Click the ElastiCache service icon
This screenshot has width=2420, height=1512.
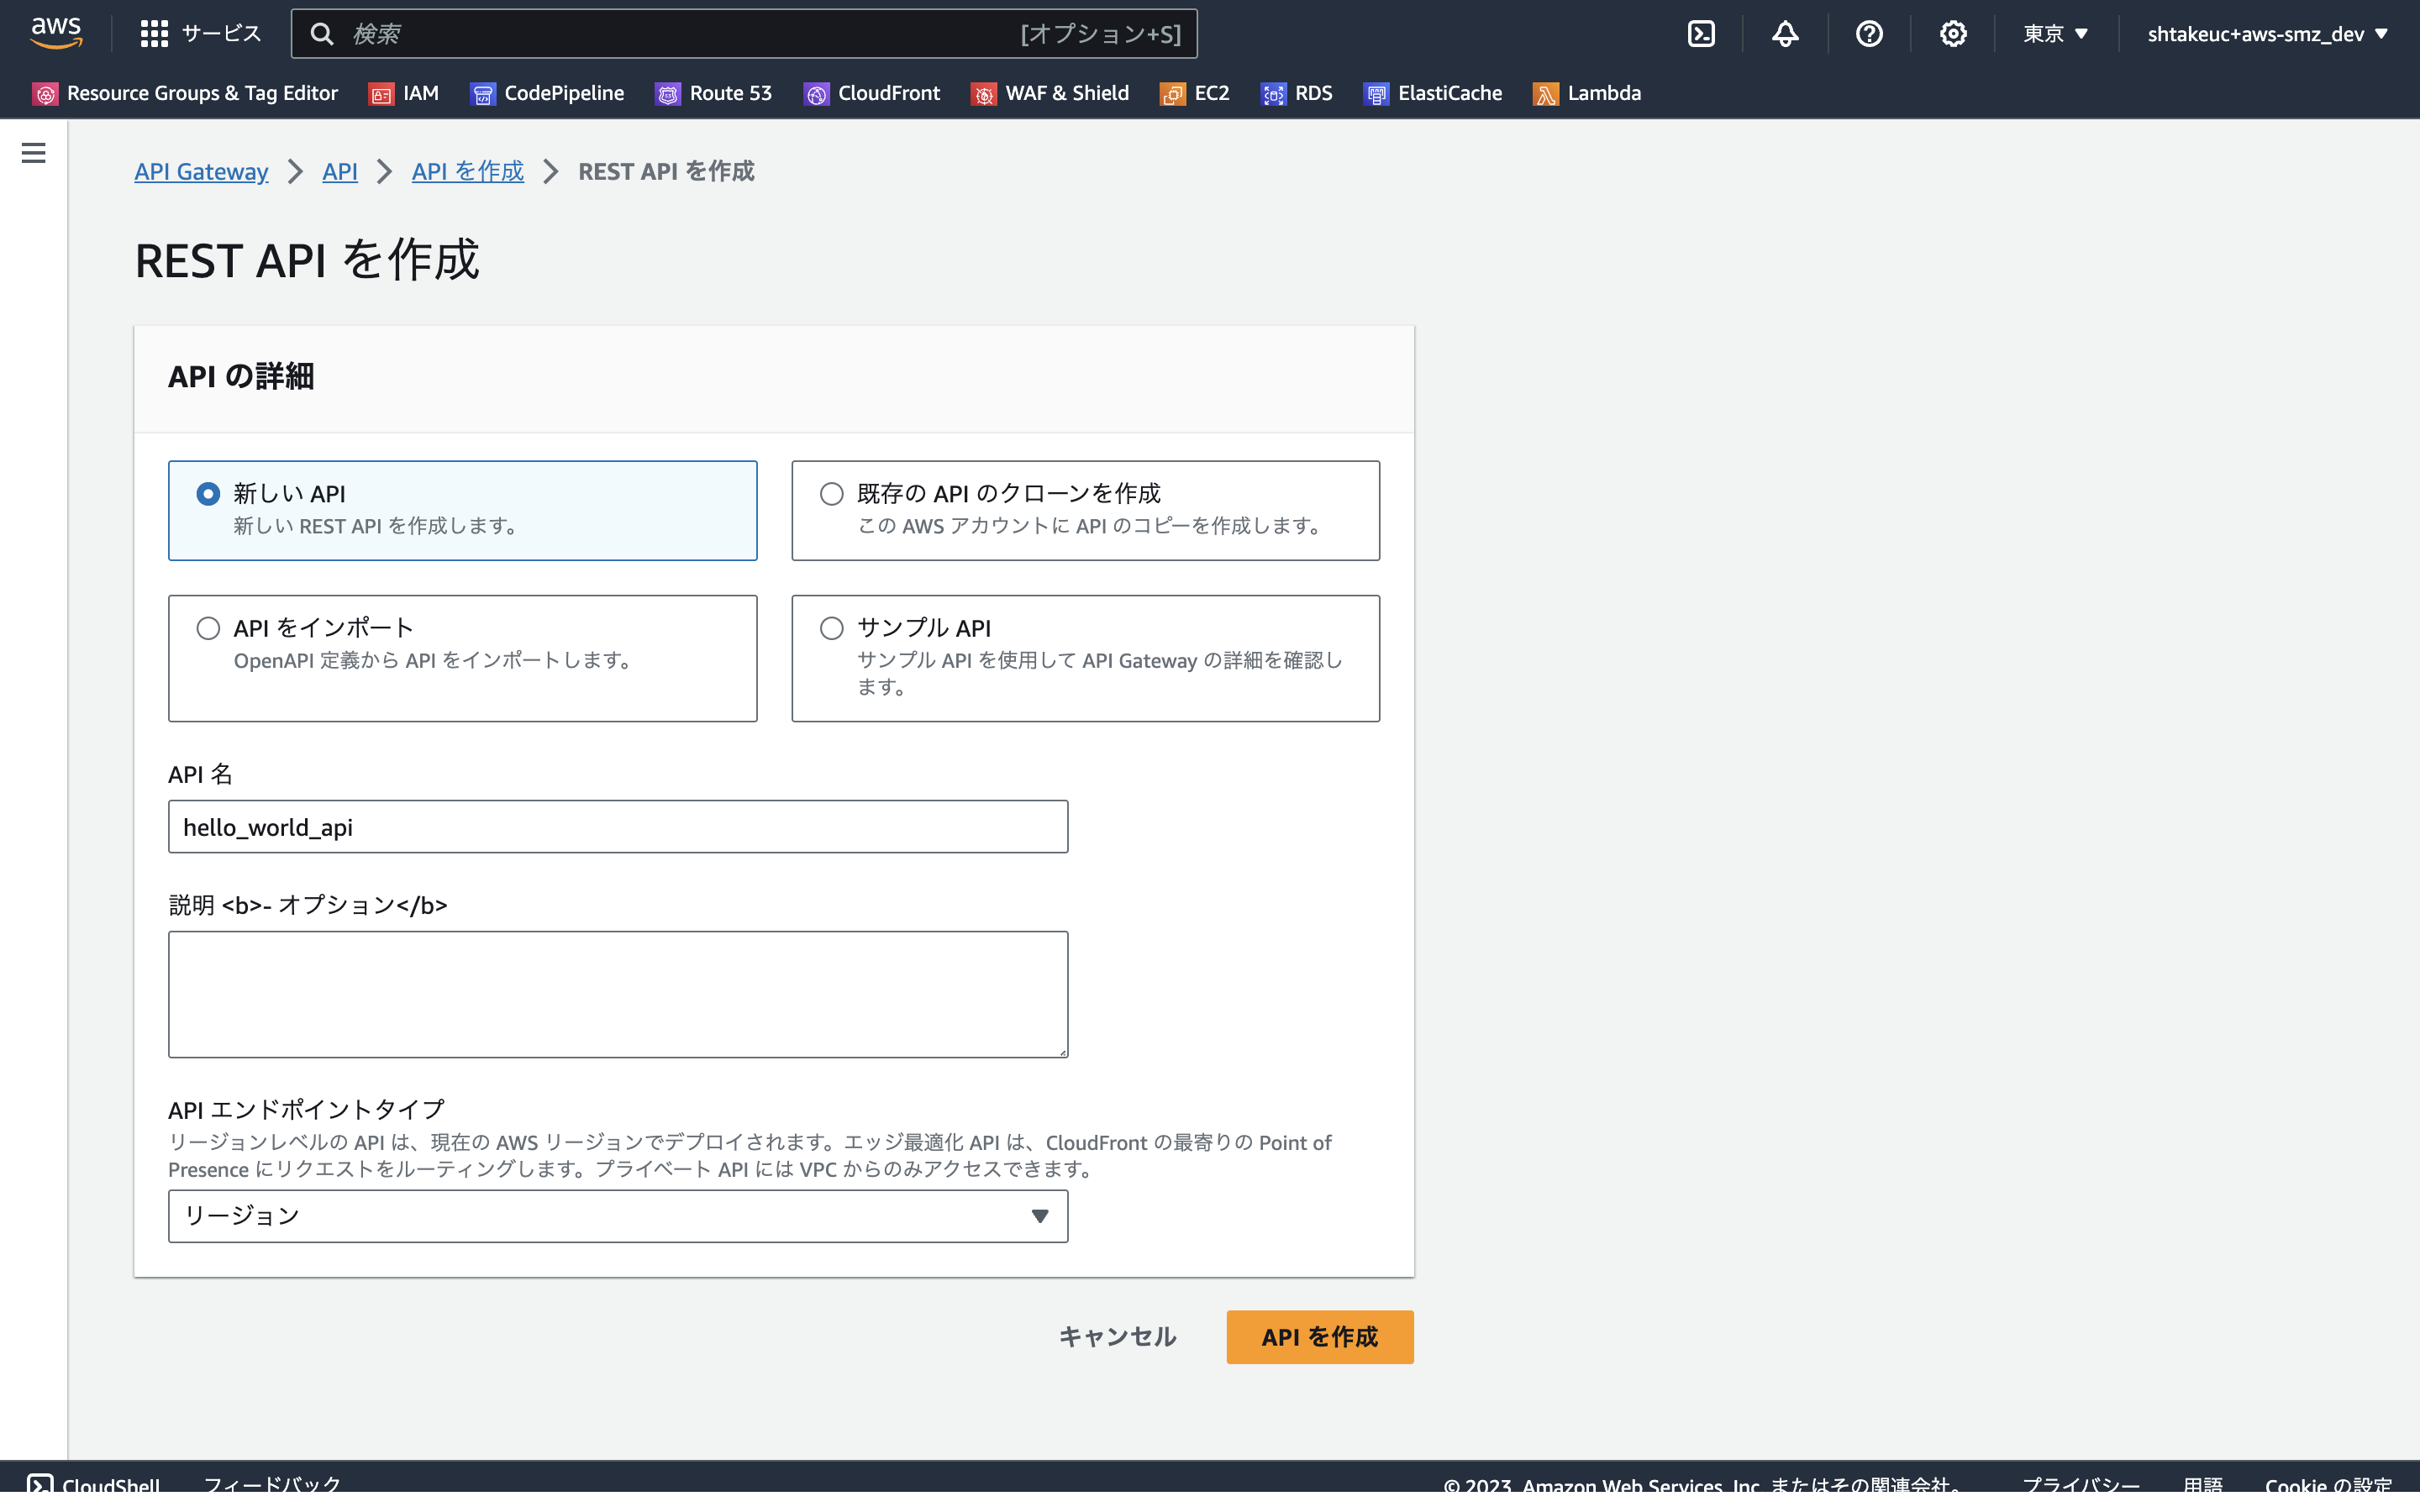pos(1376,94)
